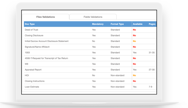The width and height of the screenshot is (188, 108).
Task: Click pages value 31-35
Action: click(x=152, y=53)
